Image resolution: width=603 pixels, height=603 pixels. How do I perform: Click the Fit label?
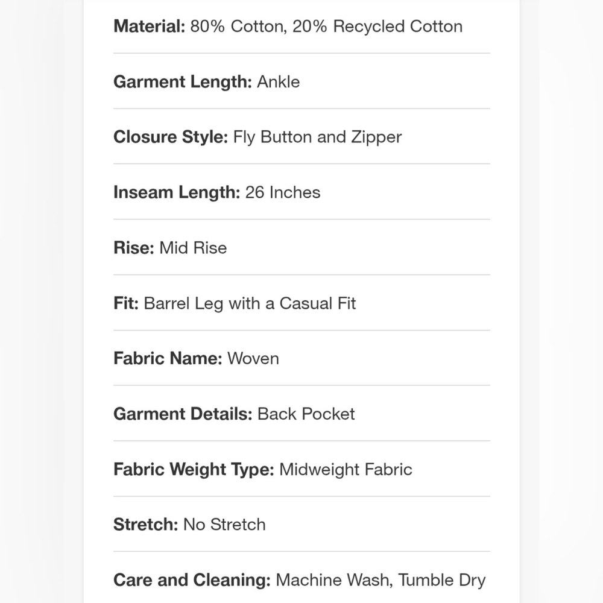click(126, 303)
